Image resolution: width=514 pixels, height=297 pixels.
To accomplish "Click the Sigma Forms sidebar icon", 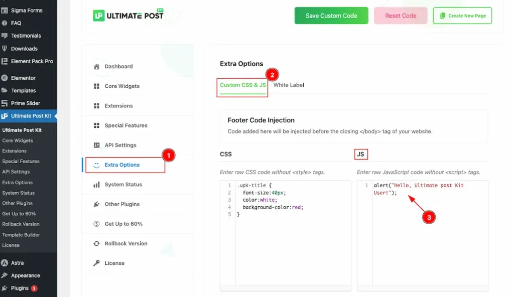I will tap(4, 11).
